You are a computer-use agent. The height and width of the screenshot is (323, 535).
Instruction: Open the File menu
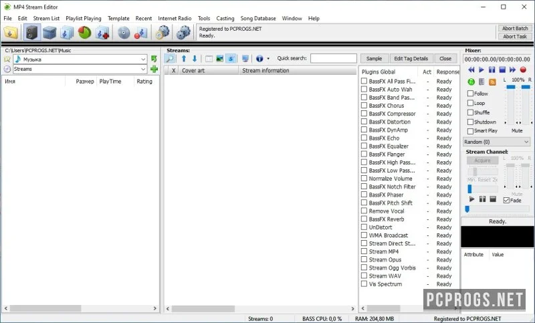click(x=7, y=19)
